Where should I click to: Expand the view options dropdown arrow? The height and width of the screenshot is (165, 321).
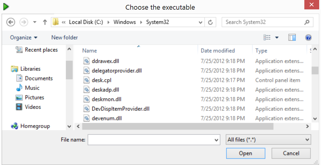click(x=277, y=38)
